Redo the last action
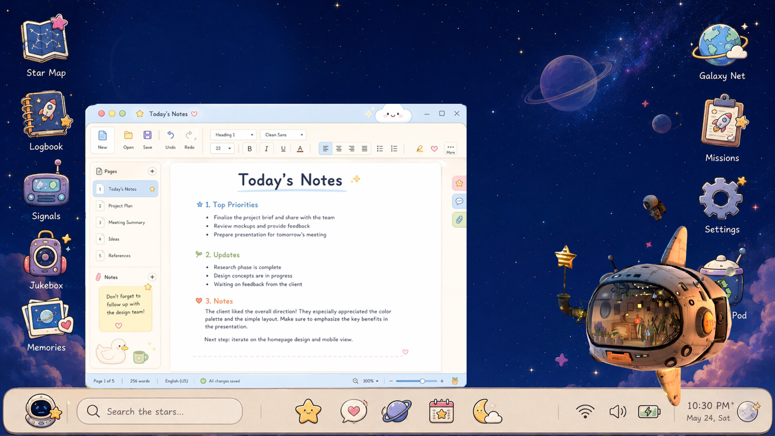The image size is (775, 436). coord(189,140)
